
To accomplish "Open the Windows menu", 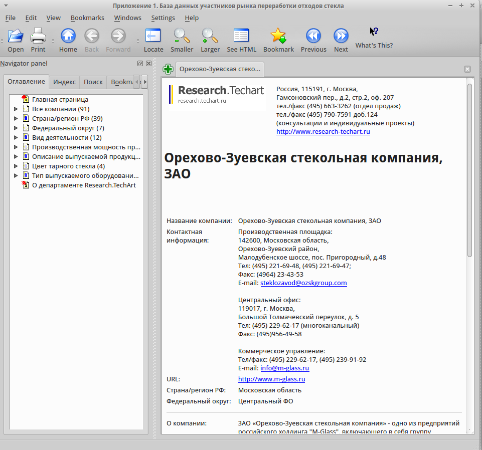I will (127, 18).
